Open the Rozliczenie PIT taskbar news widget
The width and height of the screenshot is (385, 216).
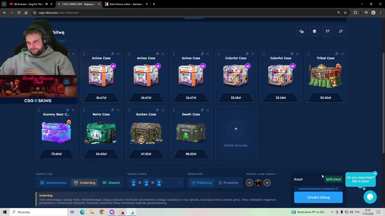tap(309, 212)
